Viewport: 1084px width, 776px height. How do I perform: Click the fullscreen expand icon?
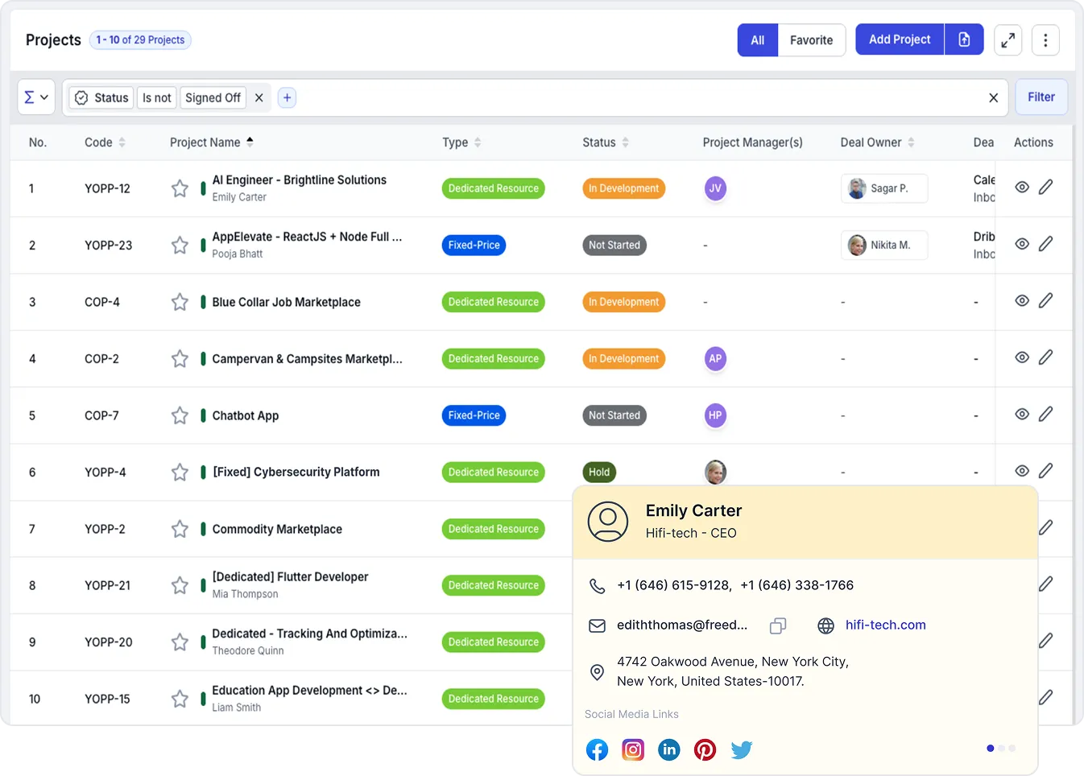pyautogui.click(x=1007, y=39)
